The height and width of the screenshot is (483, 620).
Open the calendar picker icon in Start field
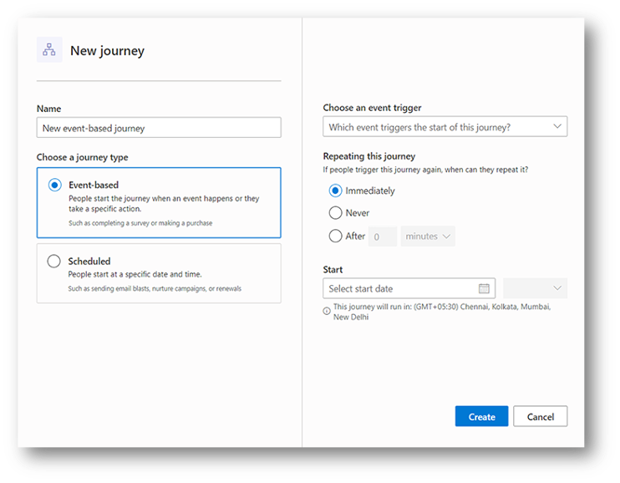pos(484,288)
